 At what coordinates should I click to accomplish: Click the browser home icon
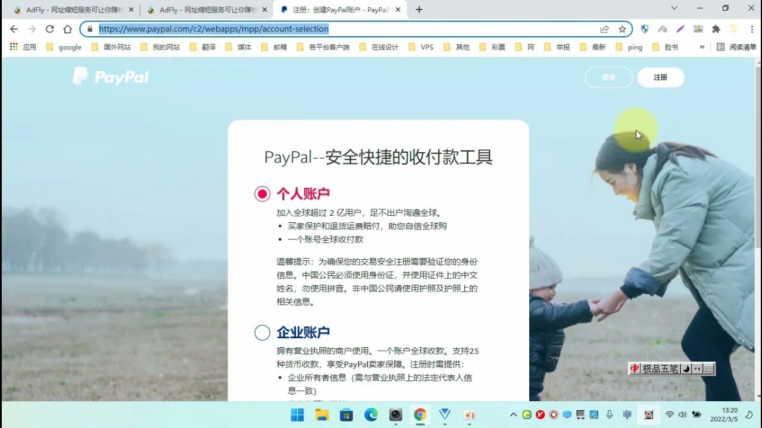point(67,29)
